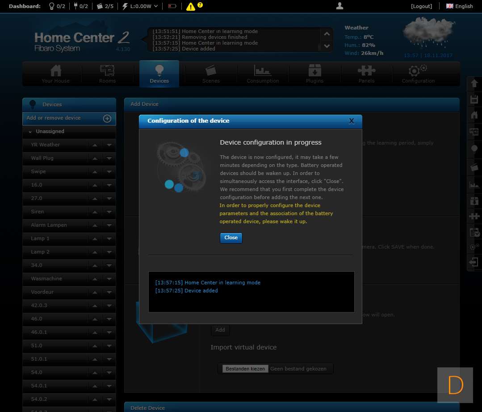Open the user profile icon
This screenshot has width=482, height=412.
[339, 6]
